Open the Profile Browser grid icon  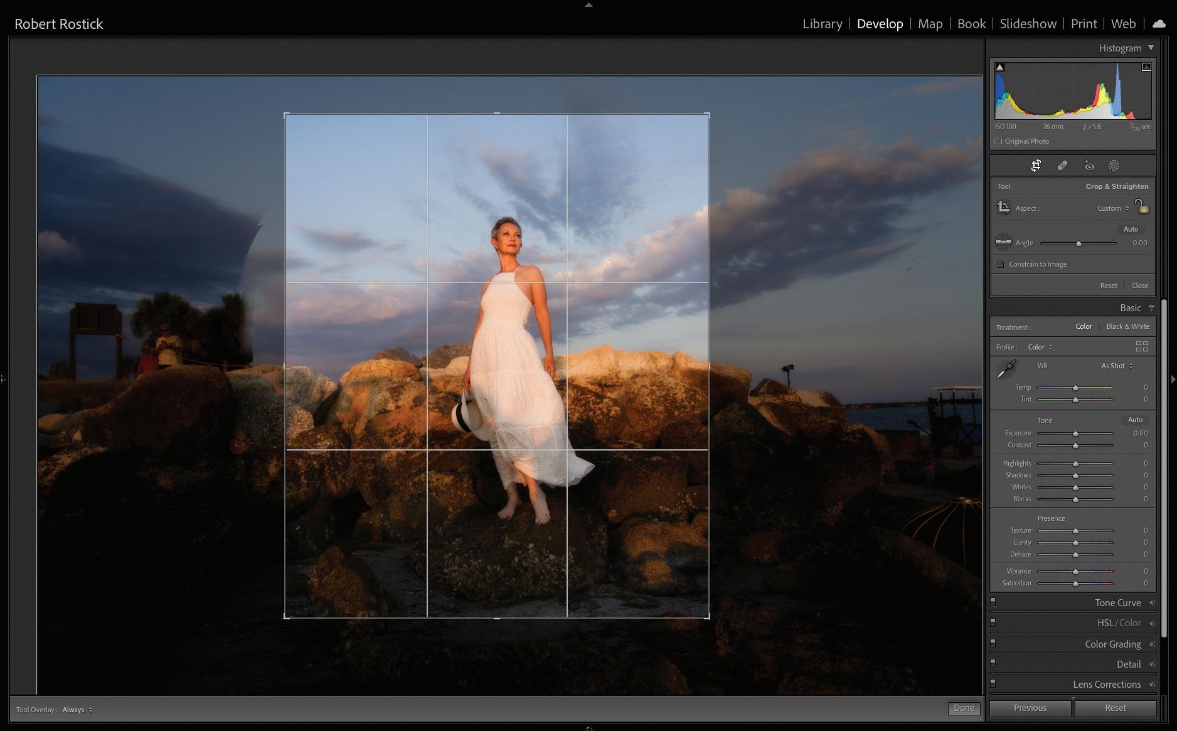1142,346
